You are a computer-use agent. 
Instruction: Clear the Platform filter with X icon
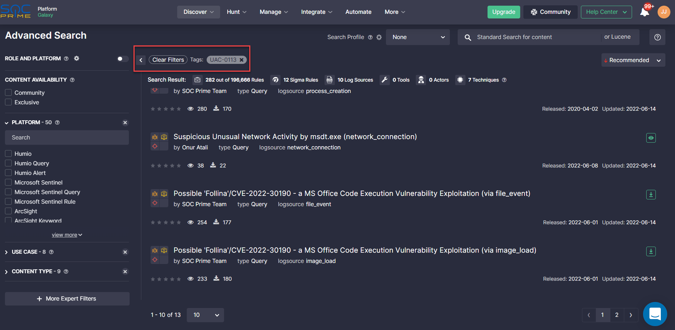coord(125,123)
